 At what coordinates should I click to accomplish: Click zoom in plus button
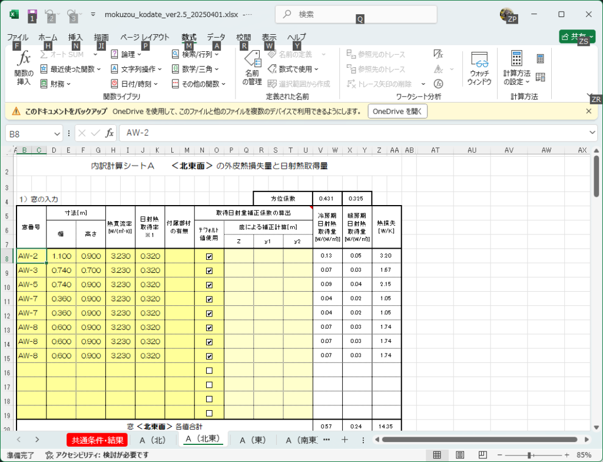pos(566,455)
